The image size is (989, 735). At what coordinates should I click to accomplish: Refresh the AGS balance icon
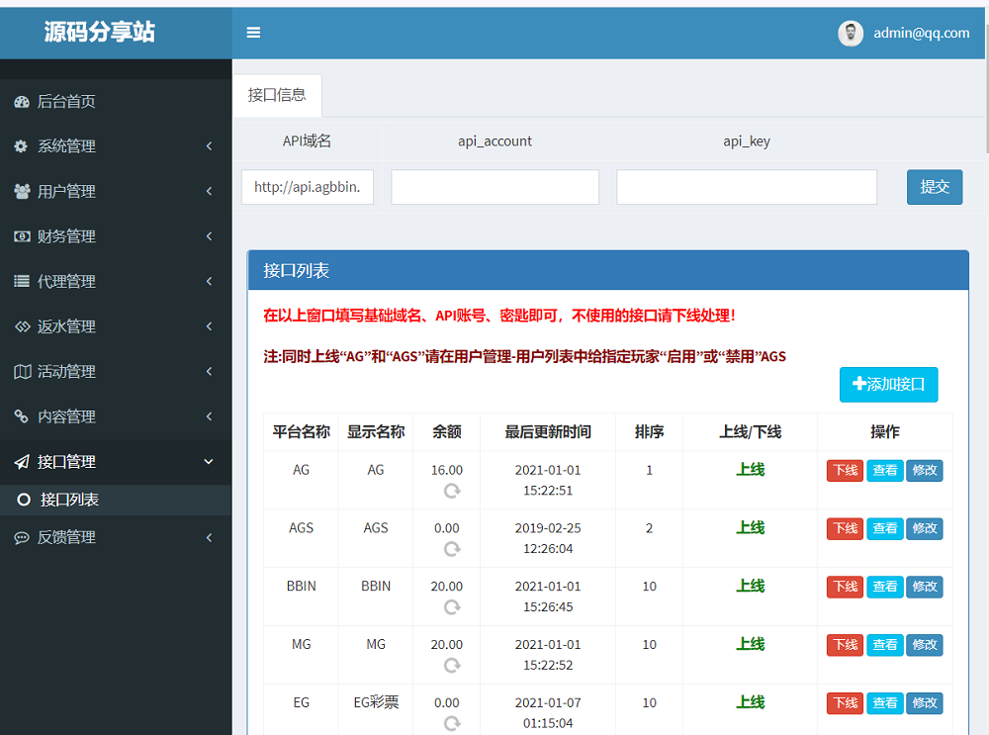pyautogui.click(x=452, y=549)
